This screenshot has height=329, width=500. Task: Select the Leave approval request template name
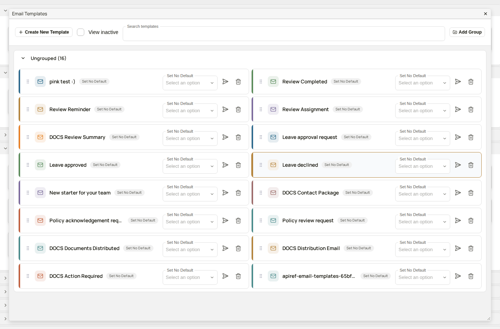[x=310, y=137]
